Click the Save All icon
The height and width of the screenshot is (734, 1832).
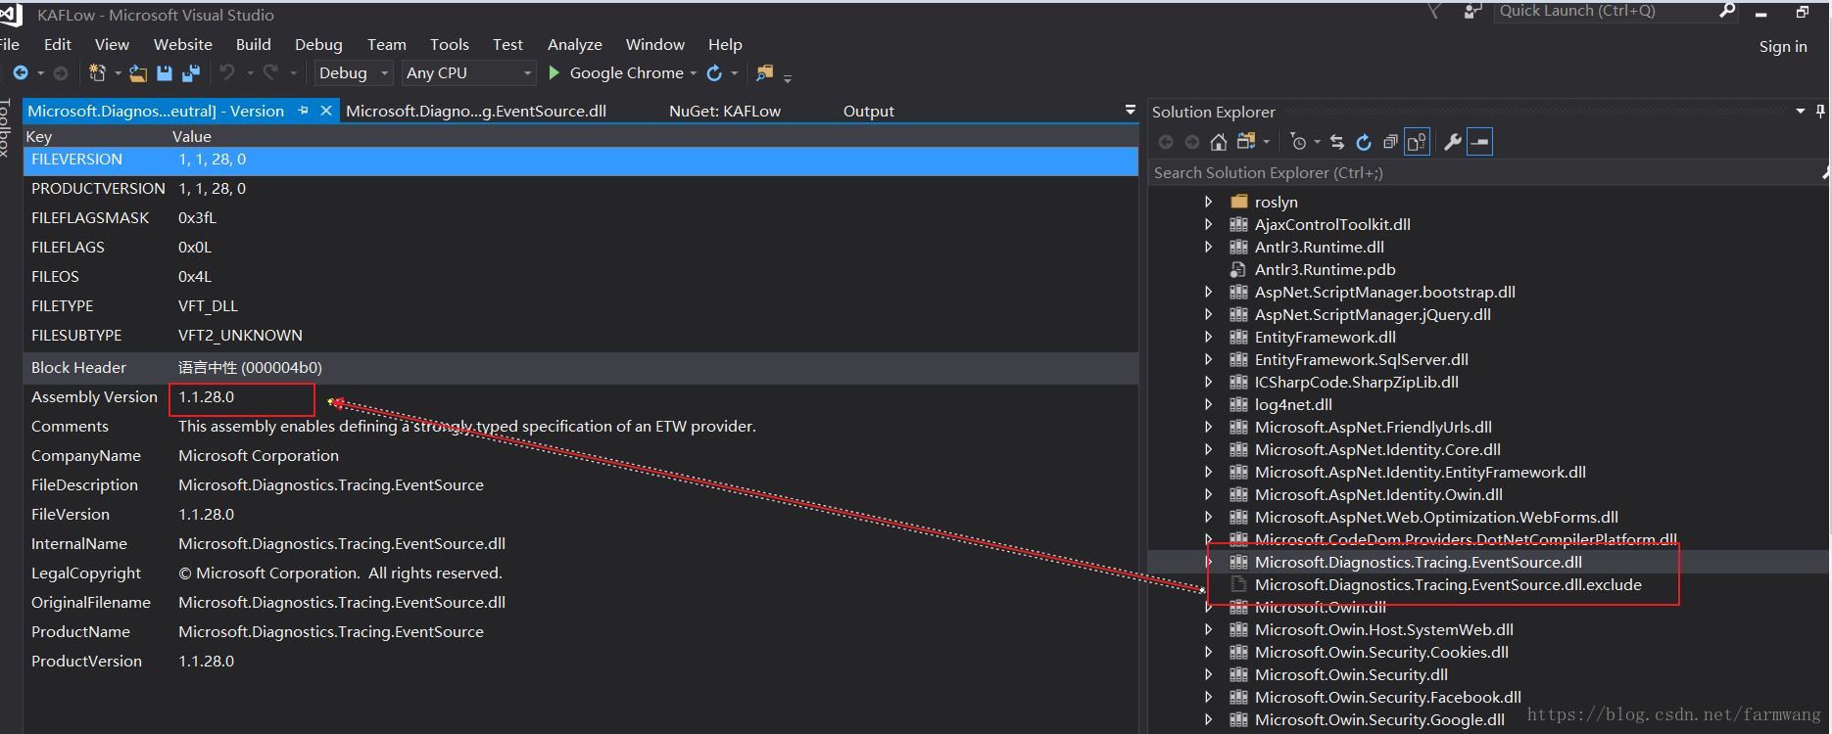click(191, 73)
